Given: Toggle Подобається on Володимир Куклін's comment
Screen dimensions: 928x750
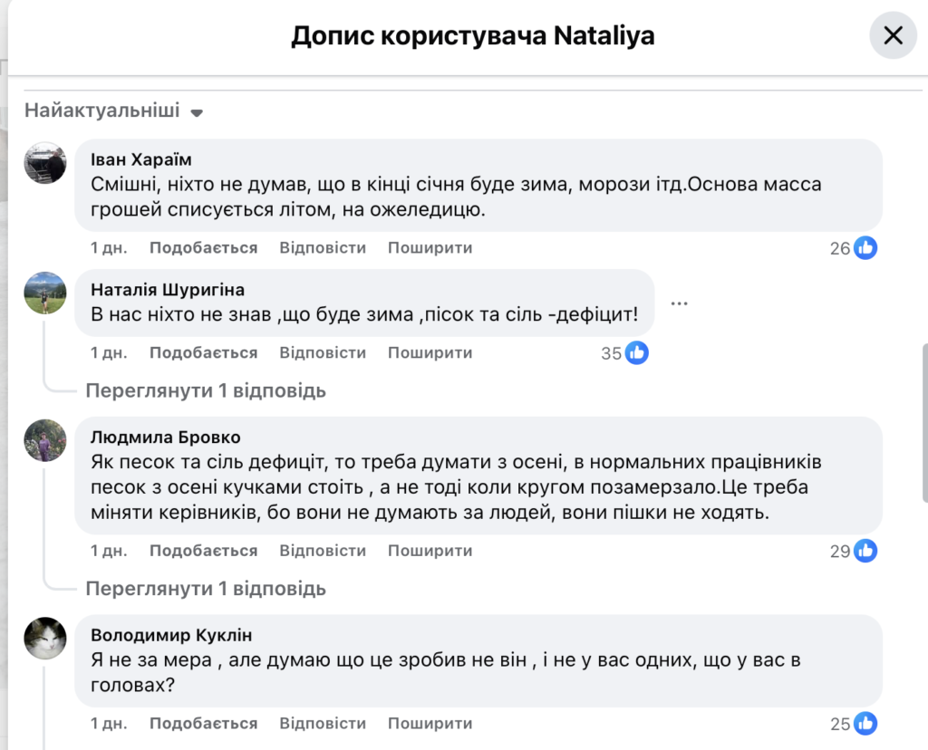Looking at the screenshot, I should point(203,724).
